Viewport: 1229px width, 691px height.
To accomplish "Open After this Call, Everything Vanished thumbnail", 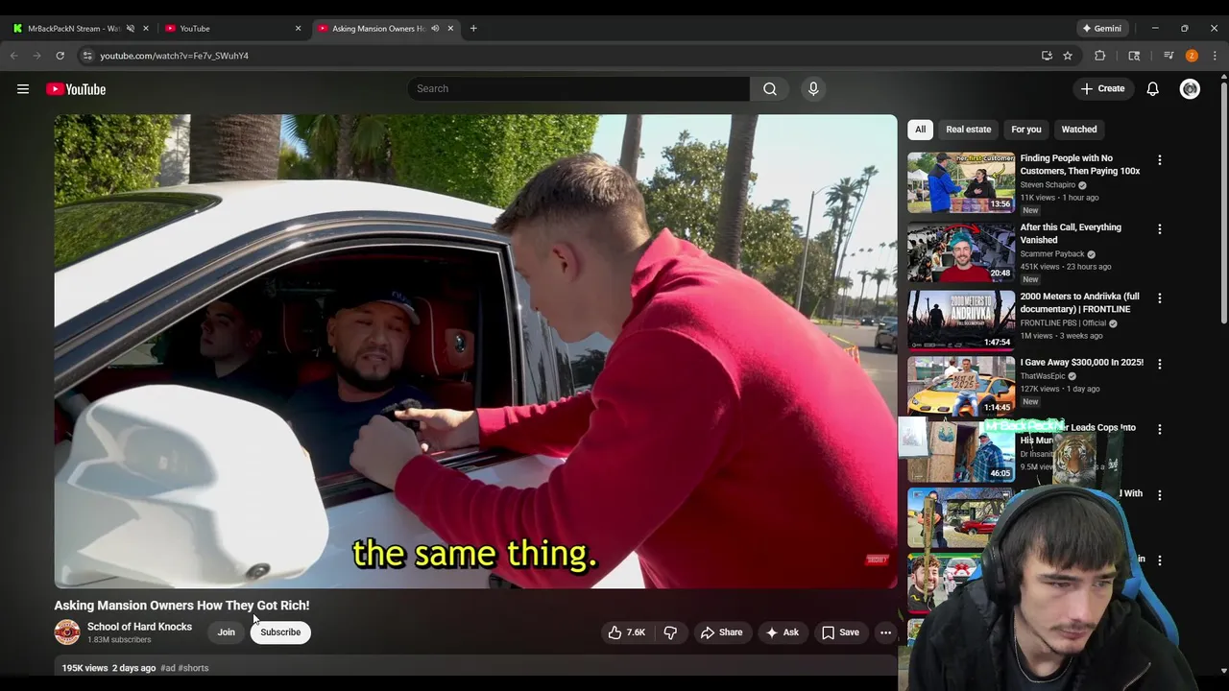I will pyautogui.click(x=961, y=251).
